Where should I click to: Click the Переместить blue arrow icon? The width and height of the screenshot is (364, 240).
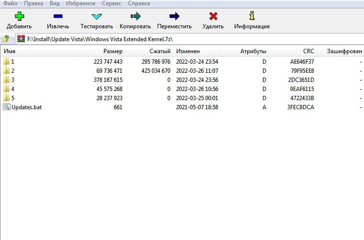point(174,16)
